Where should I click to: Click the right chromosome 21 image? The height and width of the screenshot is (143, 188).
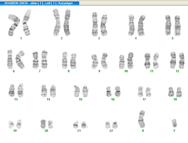click(x=84, y=125)
